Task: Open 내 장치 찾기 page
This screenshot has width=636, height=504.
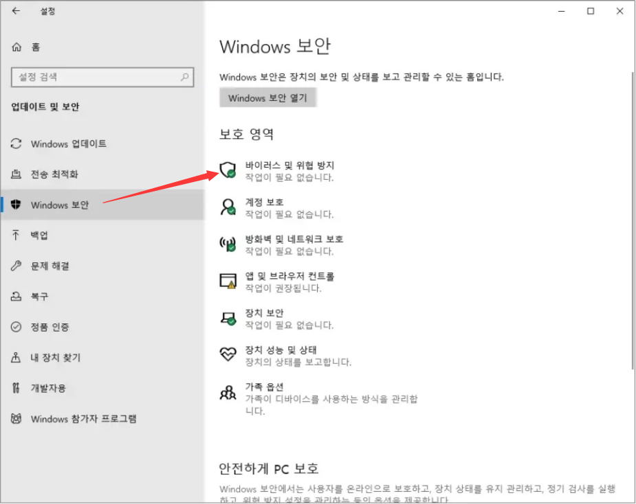Action: point(102,357)
